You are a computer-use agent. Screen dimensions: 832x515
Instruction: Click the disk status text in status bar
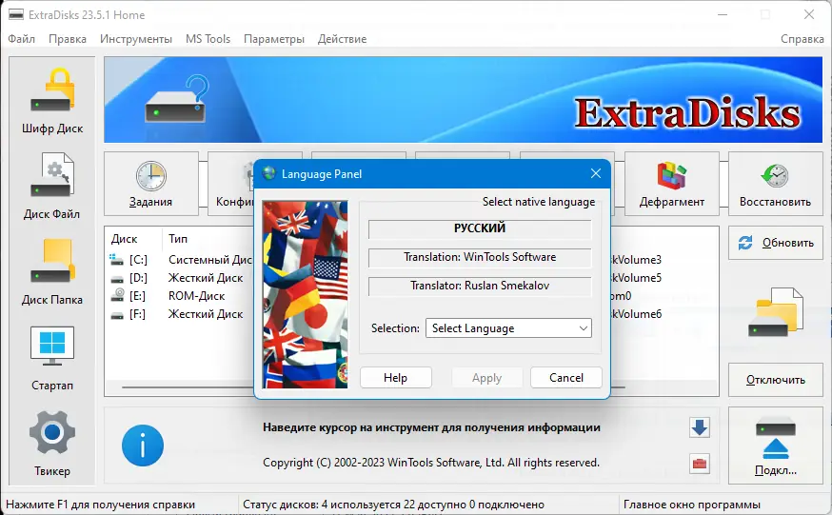pyautogui.click(x=394, y=505)
